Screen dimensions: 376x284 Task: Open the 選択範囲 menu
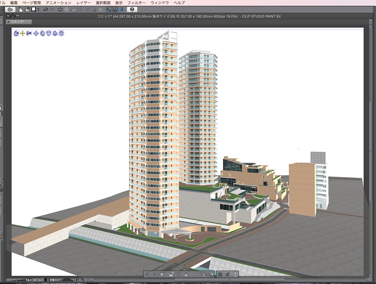103,3
